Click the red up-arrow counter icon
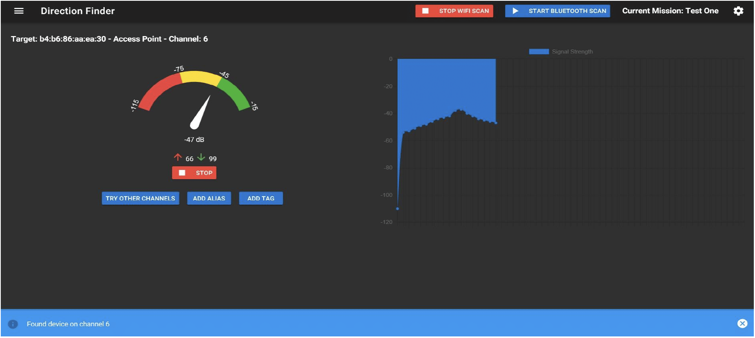The height and width of the screenshot is (338, 755). pyautogui.click(x=178, y=157)
